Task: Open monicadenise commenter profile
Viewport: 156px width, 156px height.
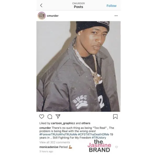Action: [x=49, y=147]
